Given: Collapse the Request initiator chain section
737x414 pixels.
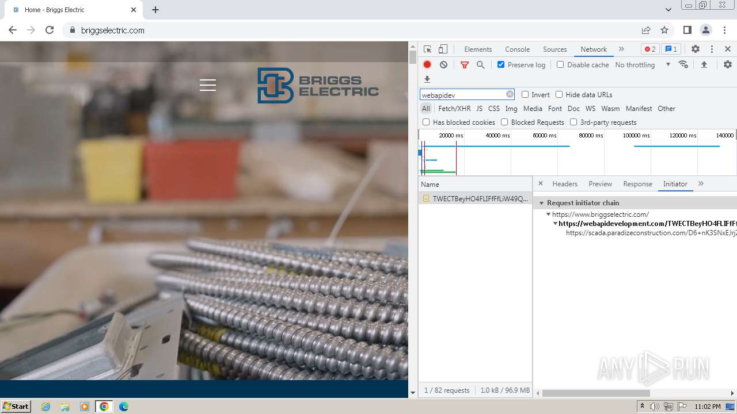Looking at the screenshot, I should point(542,203).
